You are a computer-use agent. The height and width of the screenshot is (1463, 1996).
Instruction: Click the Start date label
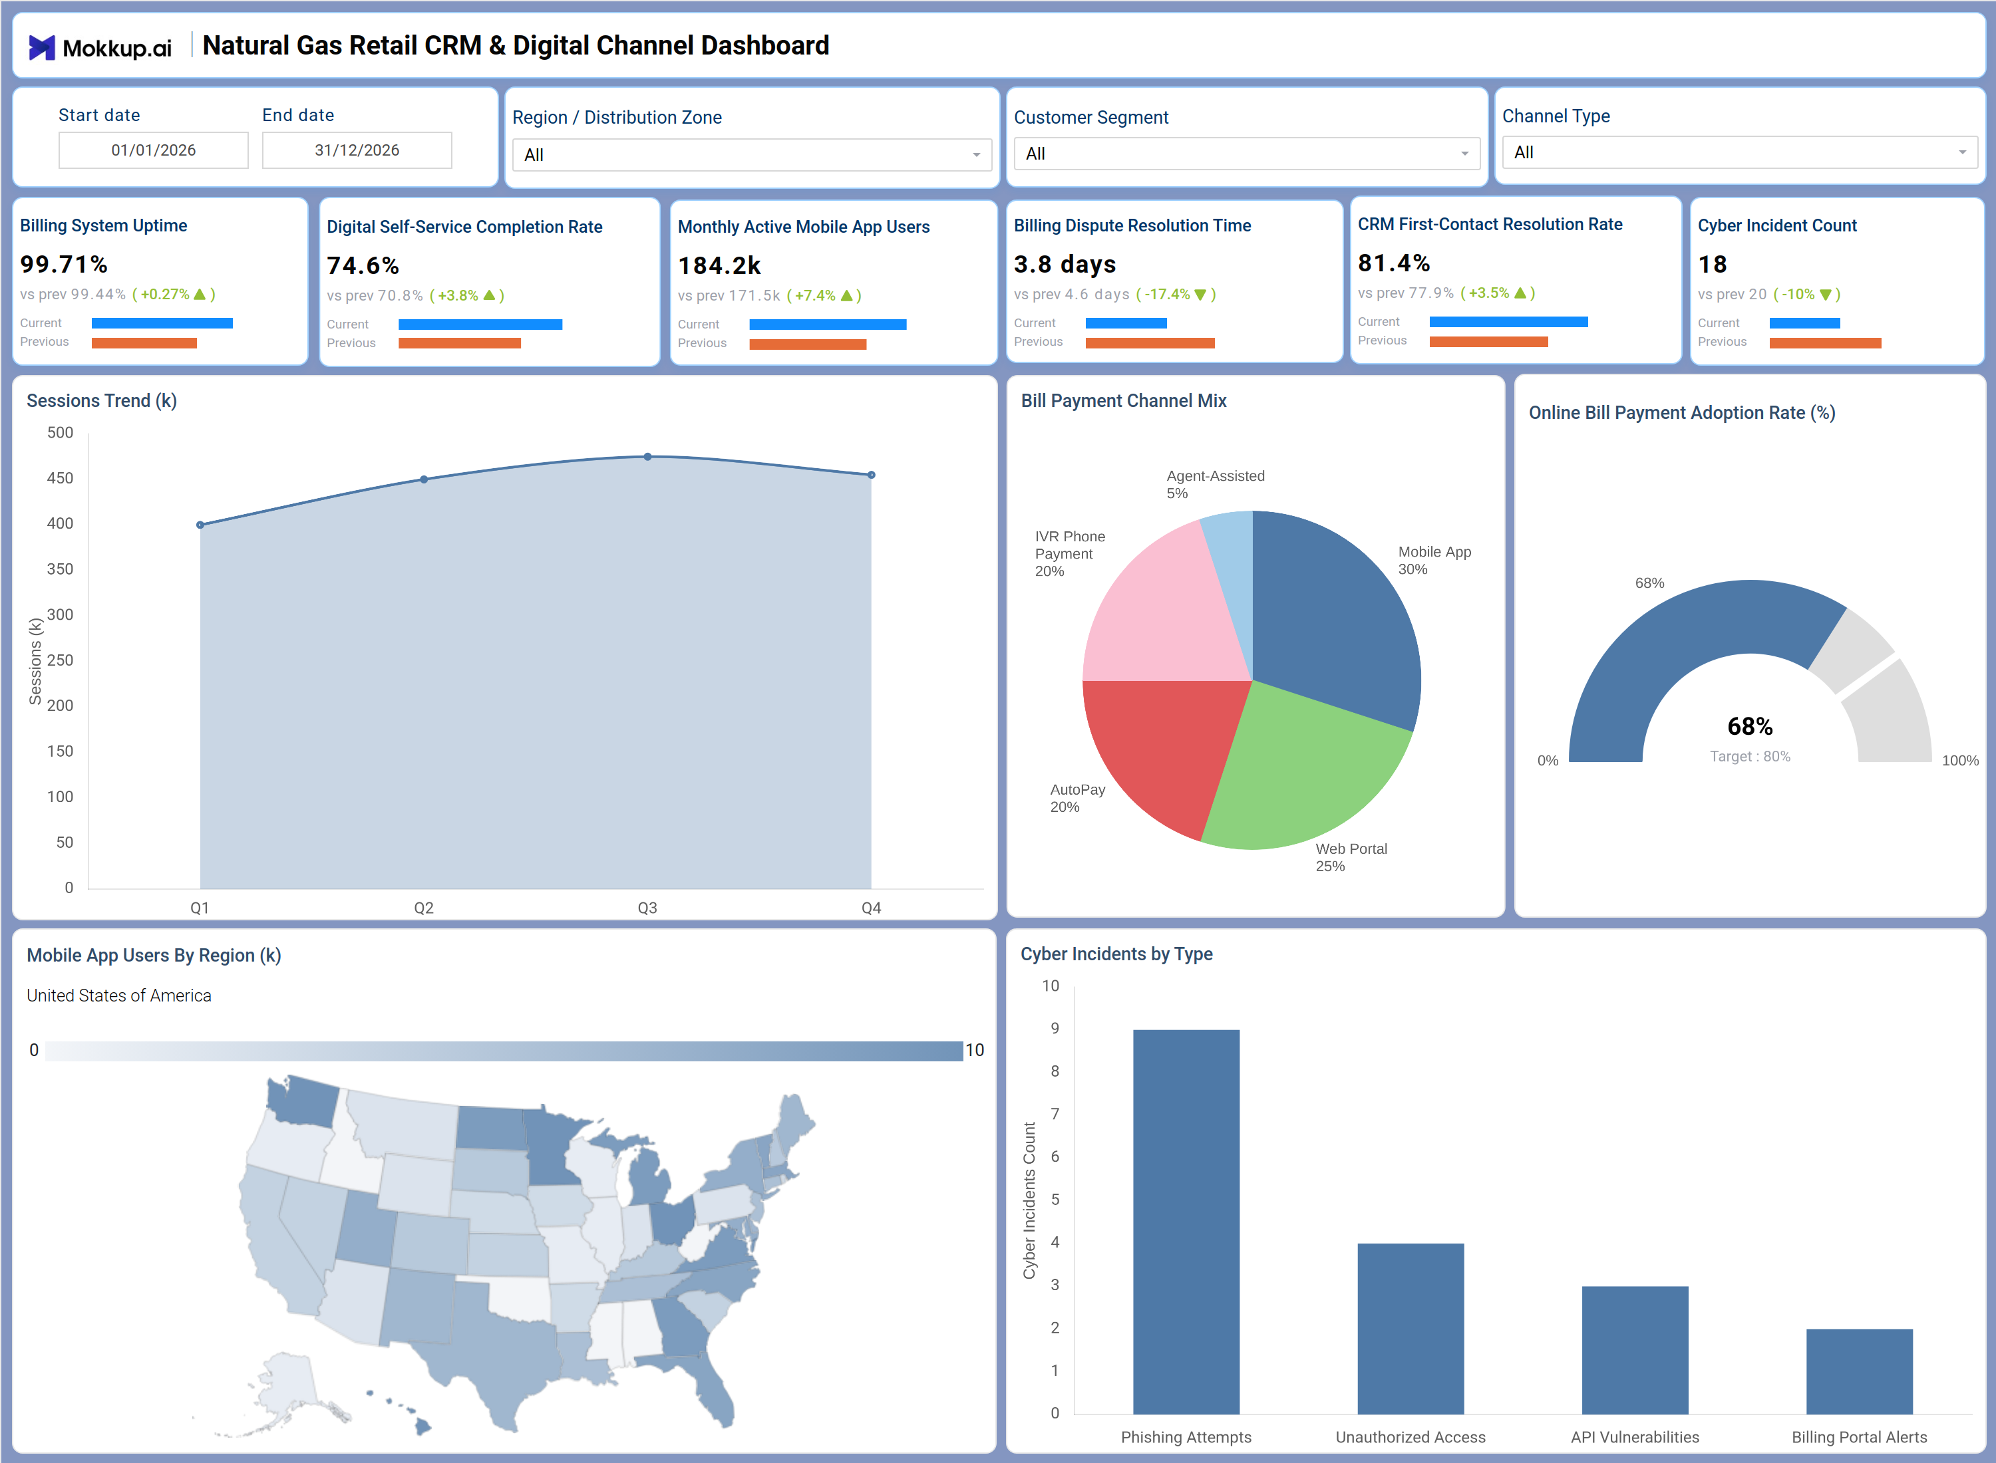(x=99, y=115)
